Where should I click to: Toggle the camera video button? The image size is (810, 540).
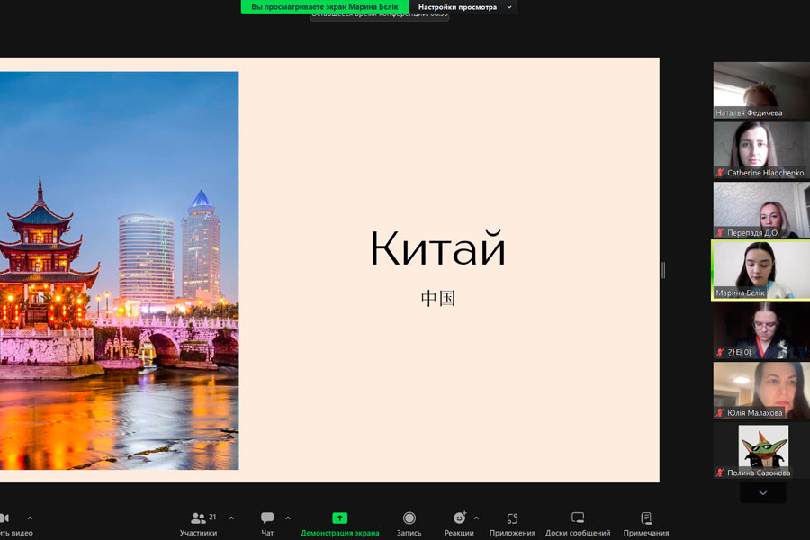pyautogui.click(x=4, y=518)
